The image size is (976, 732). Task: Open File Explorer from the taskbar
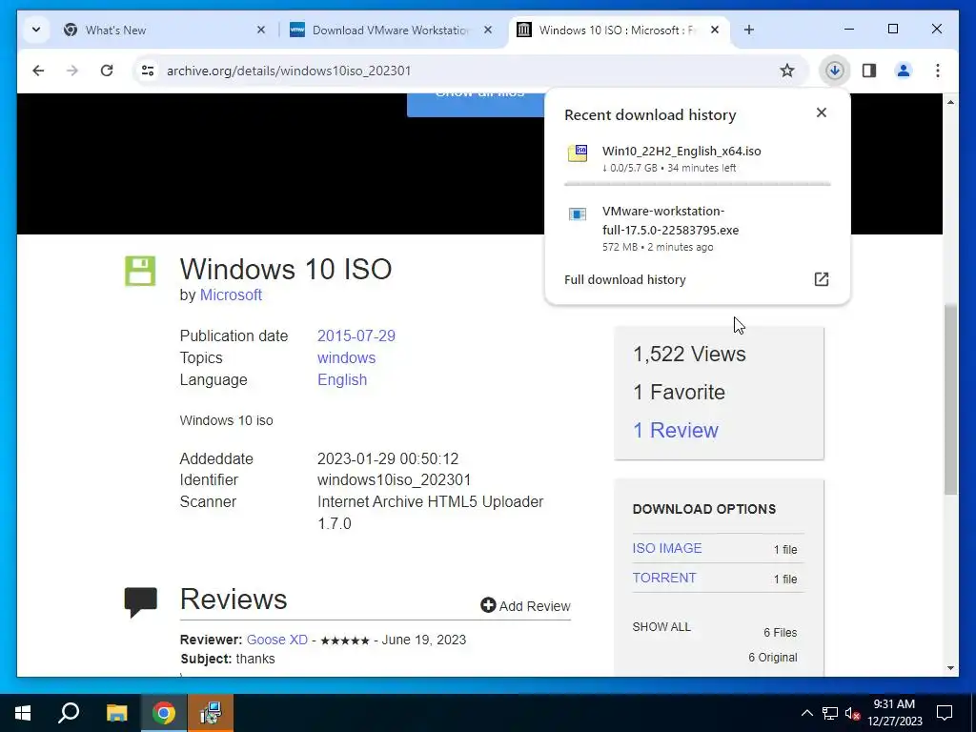[116, 713]
